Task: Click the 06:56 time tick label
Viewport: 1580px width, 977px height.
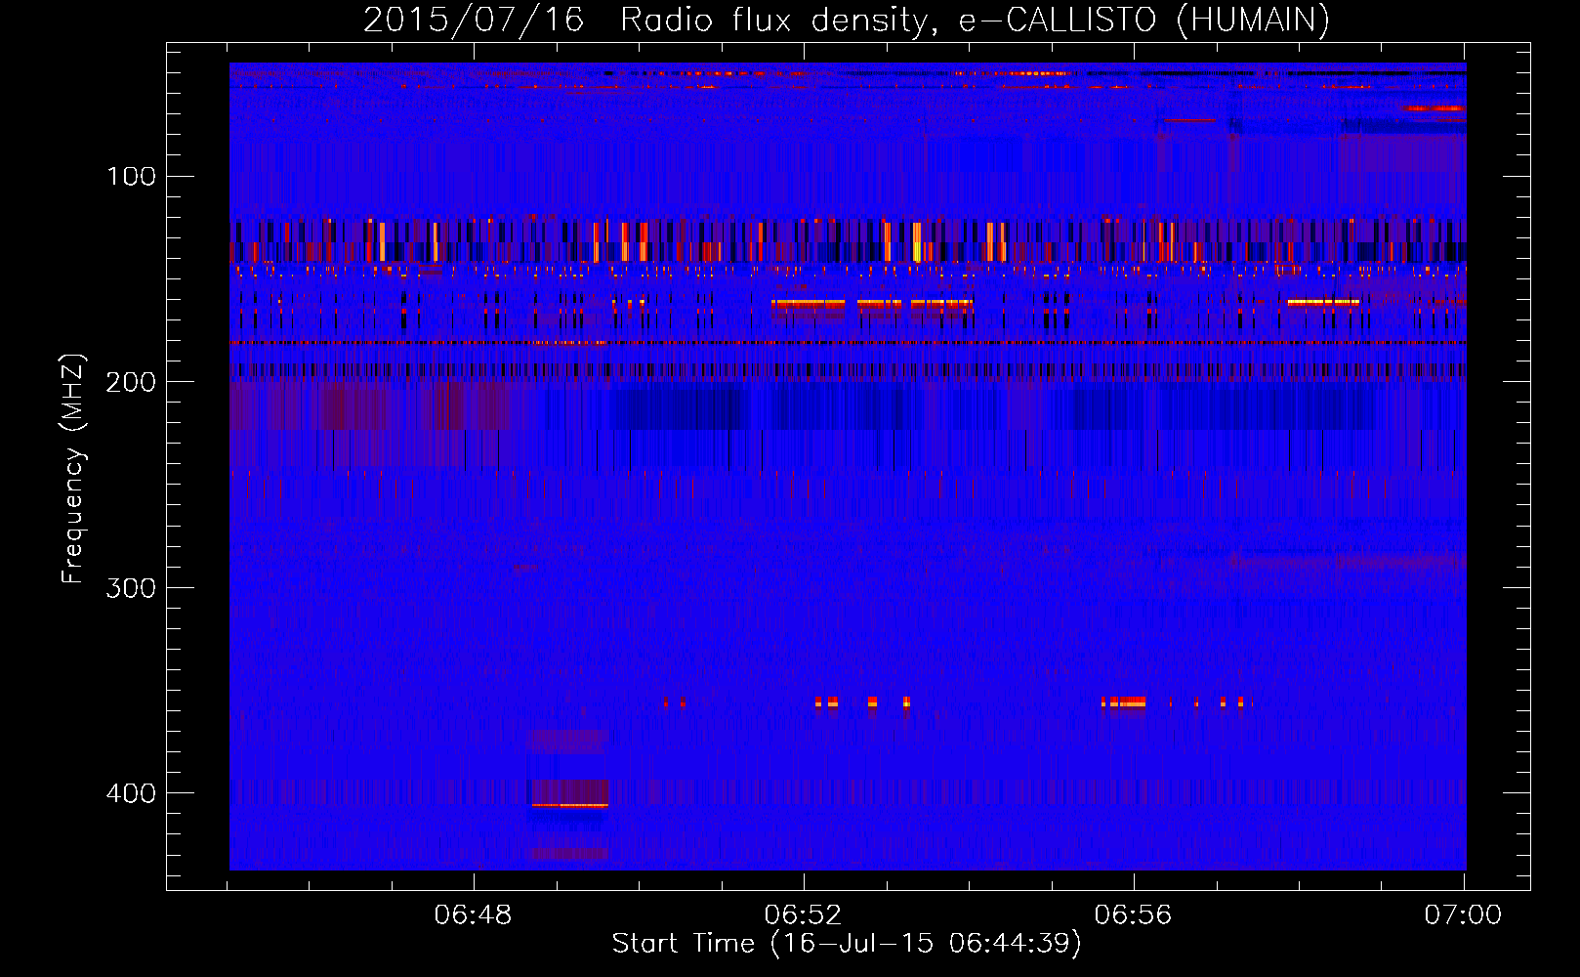Action: [x=1133, y=914]
